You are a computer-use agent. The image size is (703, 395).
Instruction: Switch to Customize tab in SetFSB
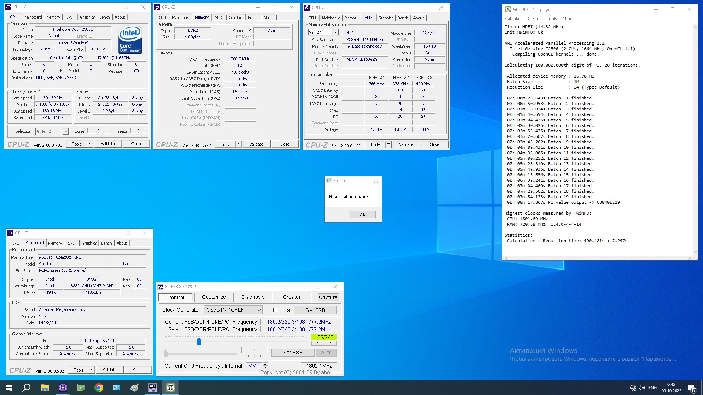(214, 297)
